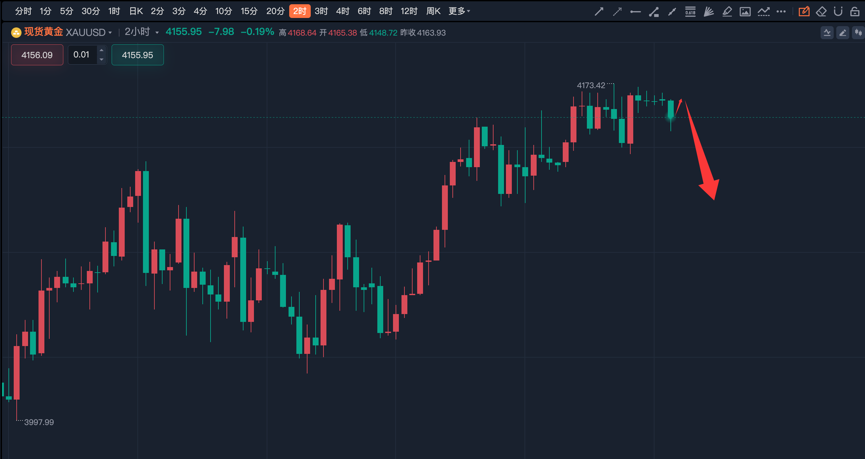Select the dashed arrow drawing tool

coord(617,12)
